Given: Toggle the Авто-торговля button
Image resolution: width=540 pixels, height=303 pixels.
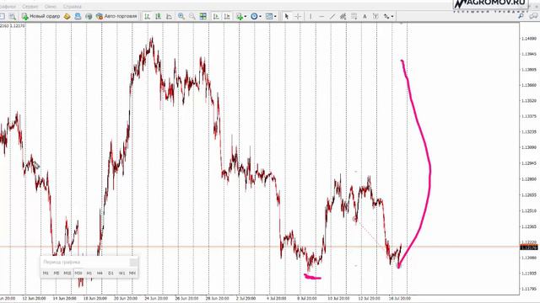Looking at the screenshot, I should (116, 16).
